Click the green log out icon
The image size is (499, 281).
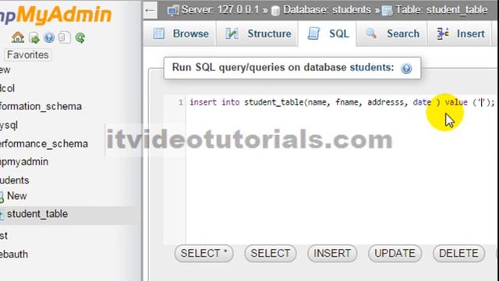pyautogui.click(x=34, y=38)
